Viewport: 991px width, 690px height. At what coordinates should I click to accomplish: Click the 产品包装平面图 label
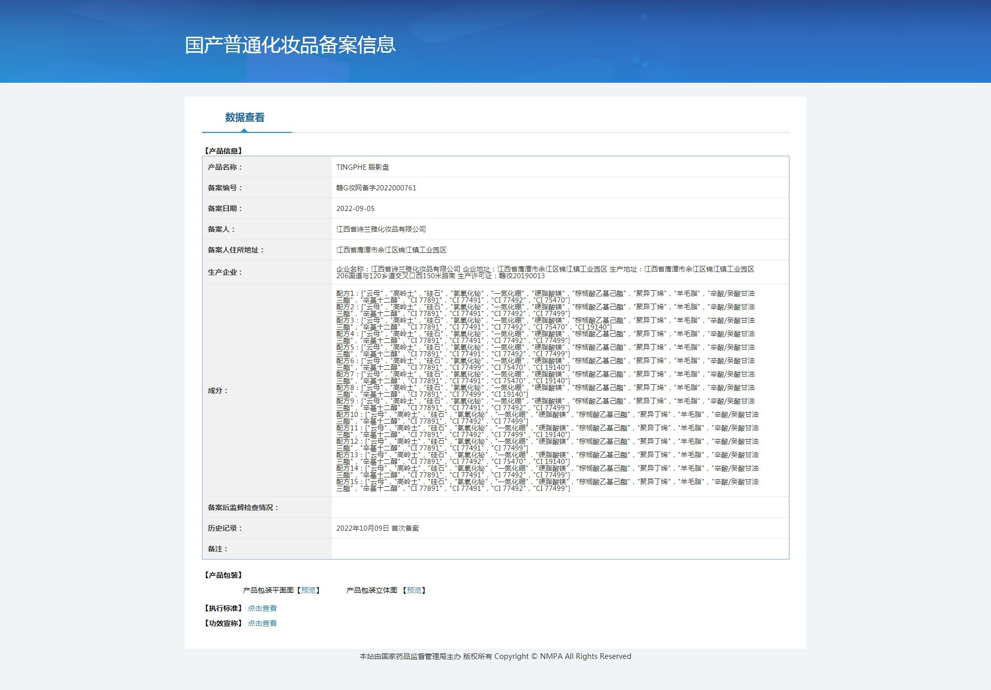[x=268, y=590]
